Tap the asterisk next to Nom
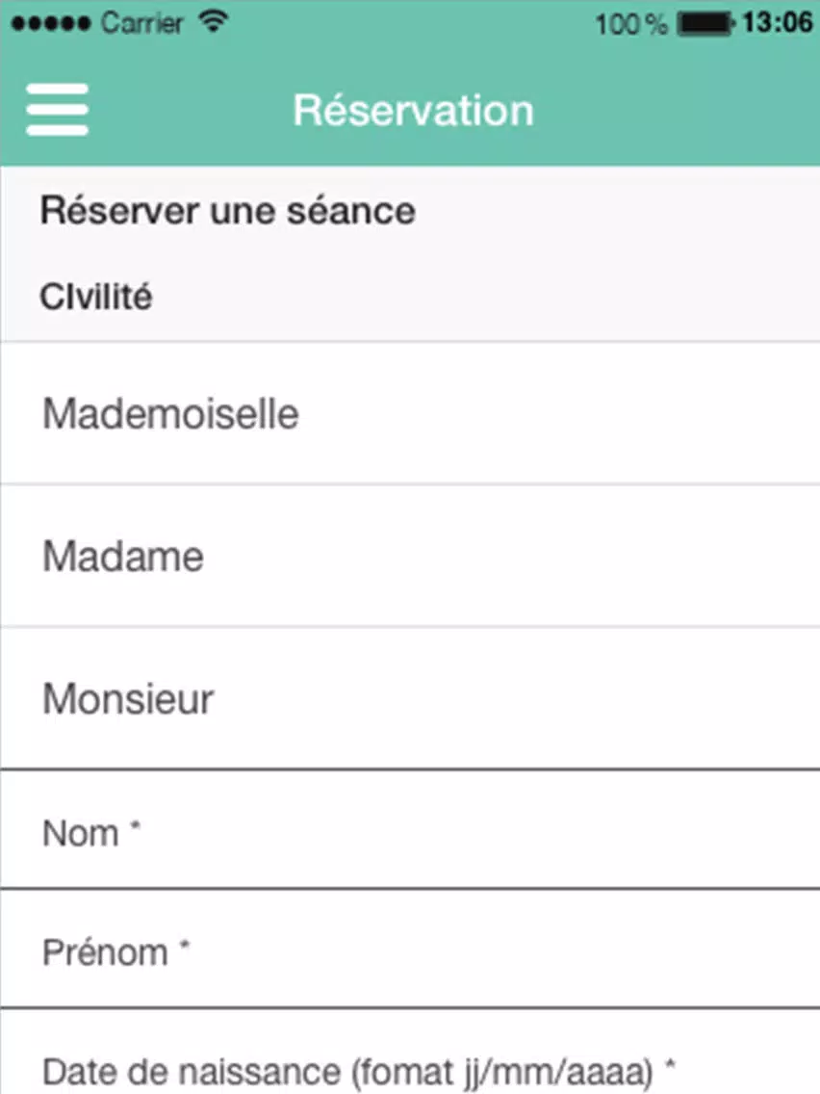The width and height of the screenshot is (820, 1094). [x=136, y=826]
